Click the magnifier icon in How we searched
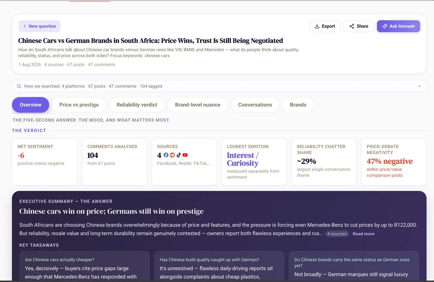Viewport: 434px width, 282px height. [19, 86]
